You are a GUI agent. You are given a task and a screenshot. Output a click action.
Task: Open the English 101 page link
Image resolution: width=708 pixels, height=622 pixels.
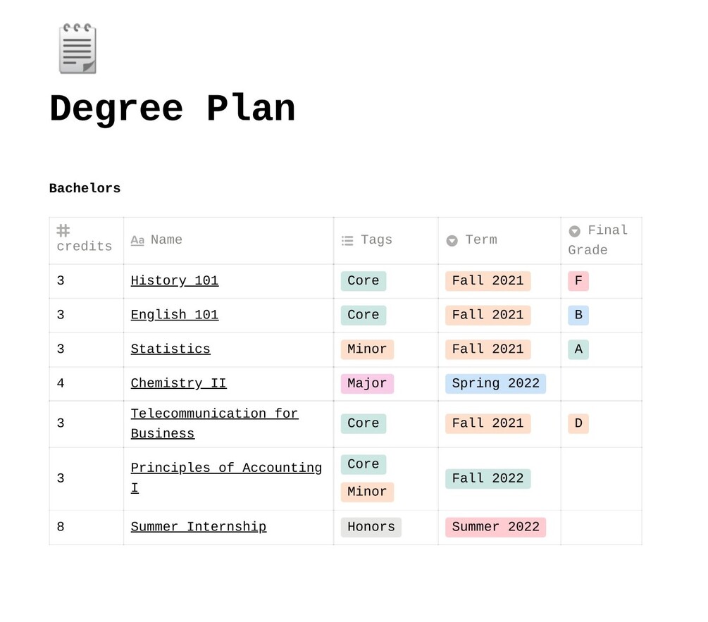(x=175, y=315)
